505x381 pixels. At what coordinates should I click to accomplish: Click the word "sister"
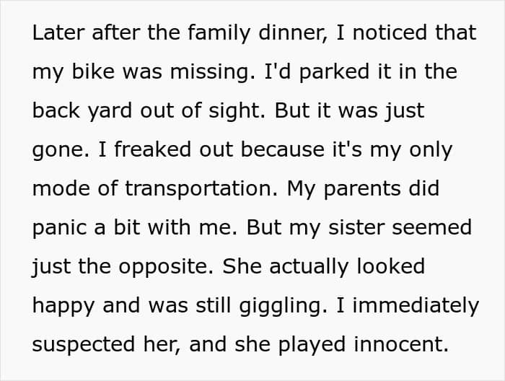356,227
